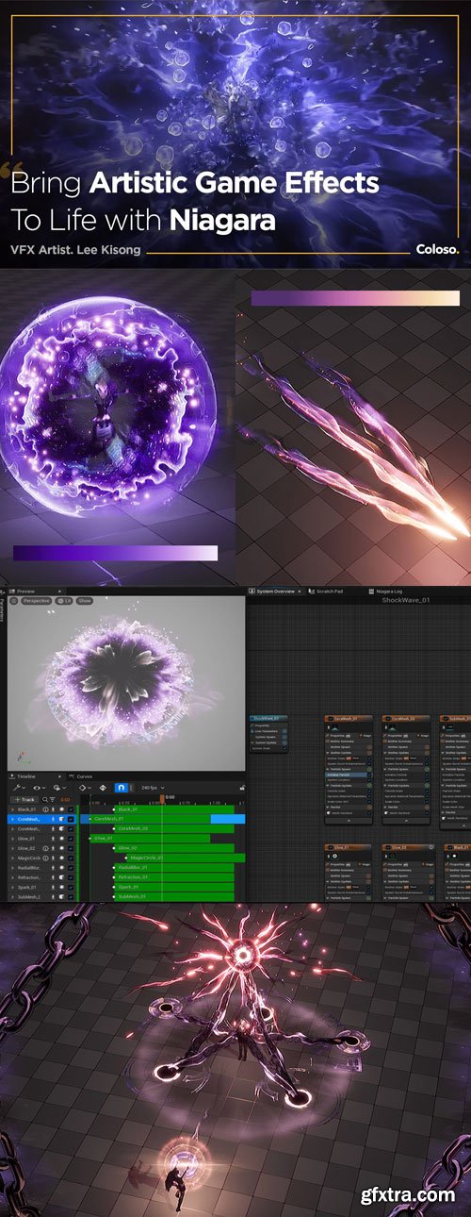Toggle the RadialBlur track enabled checkbox
Screen dimensions: 471x1217
(71, 867)
